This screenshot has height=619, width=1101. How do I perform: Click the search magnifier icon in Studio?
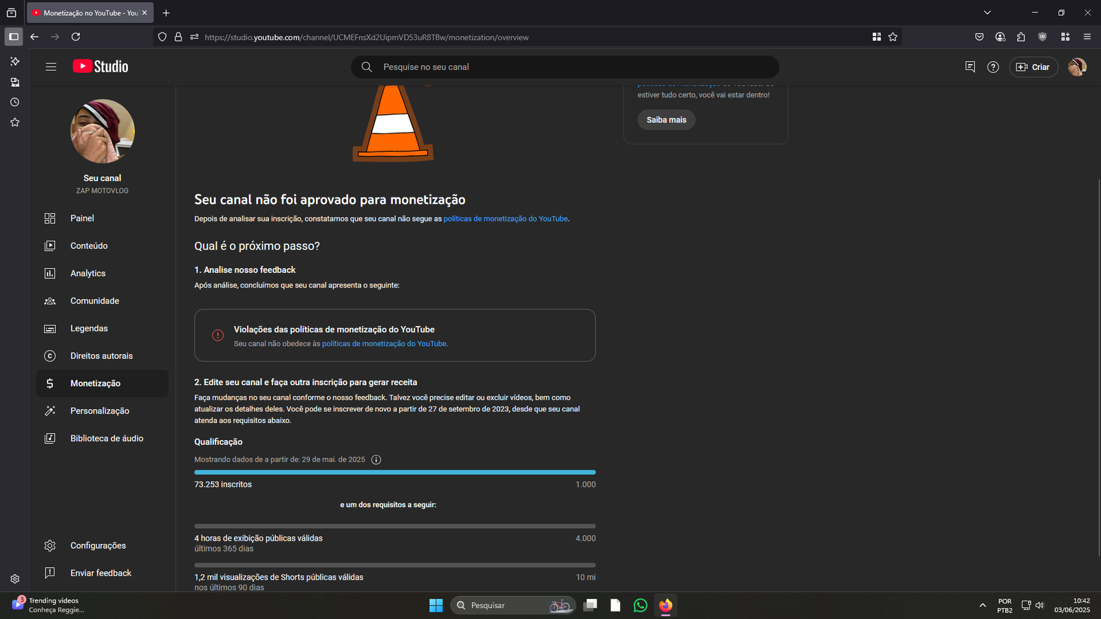pyautogui.click(x=367, y=67)
